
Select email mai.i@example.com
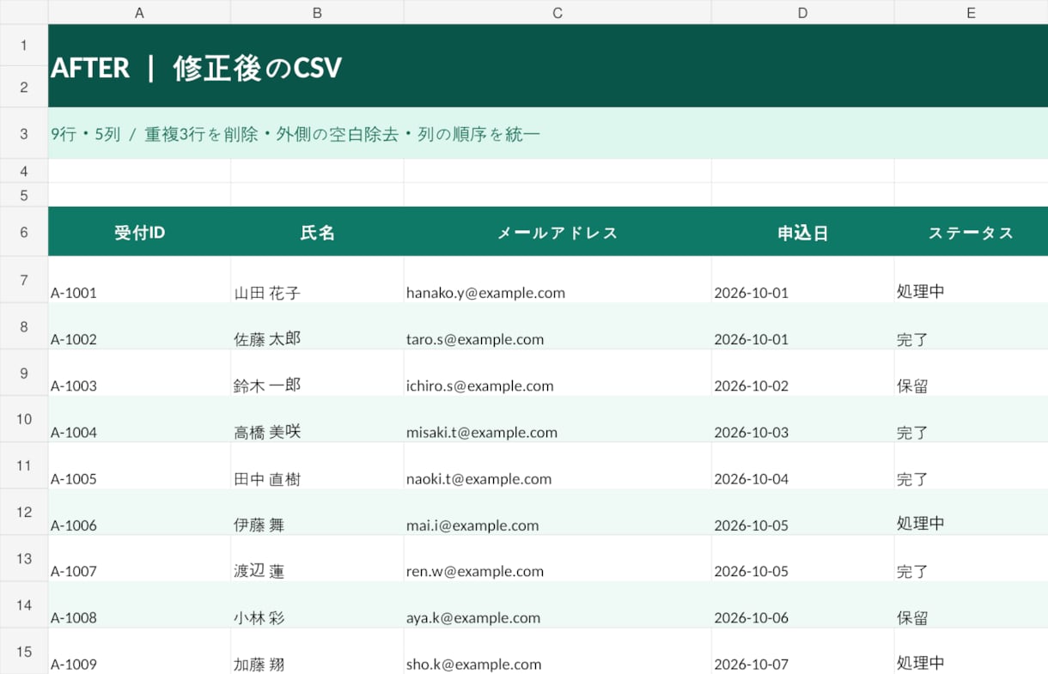click(x=558, y=512)
